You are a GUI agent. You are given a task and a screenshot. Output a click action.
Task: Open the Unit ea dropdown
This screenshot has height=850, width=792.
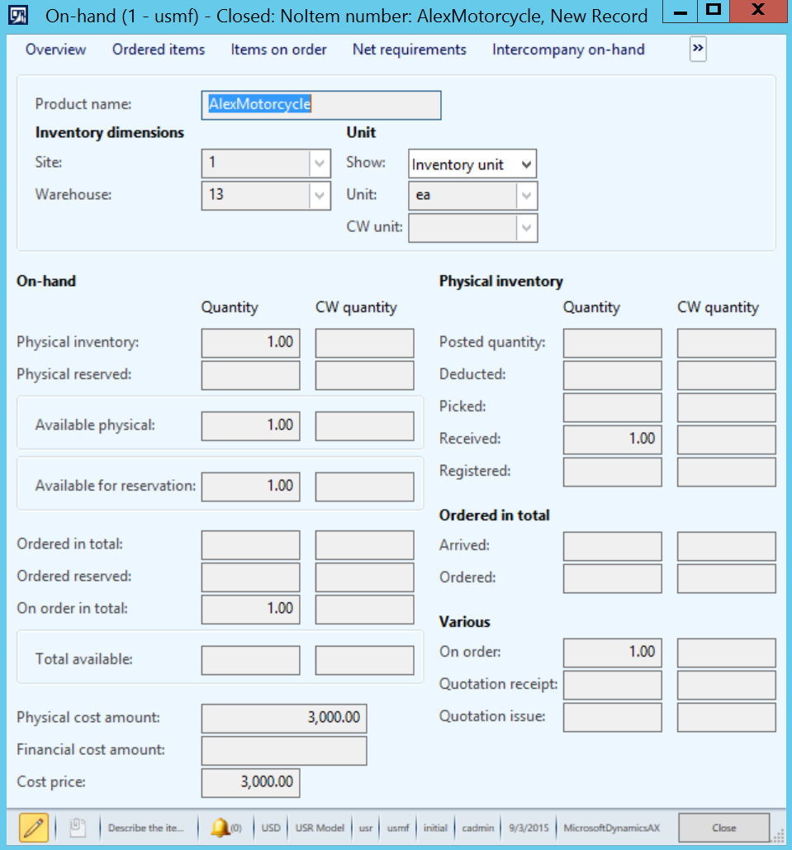(526, 196)
